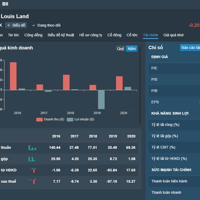The width and height of the screenshot is (200, 200).
Task: Click the Báo cáo tài chính button
Action: (190, 48)
